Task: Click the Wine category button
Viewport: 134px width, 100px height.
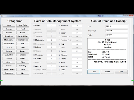Action: click(x=23, y=62)
